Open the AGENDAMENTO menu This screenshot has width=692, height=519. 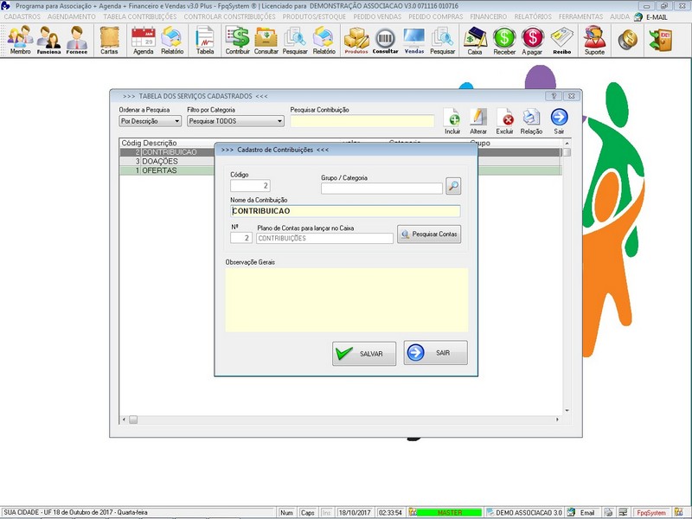click(x=72, y=16)
